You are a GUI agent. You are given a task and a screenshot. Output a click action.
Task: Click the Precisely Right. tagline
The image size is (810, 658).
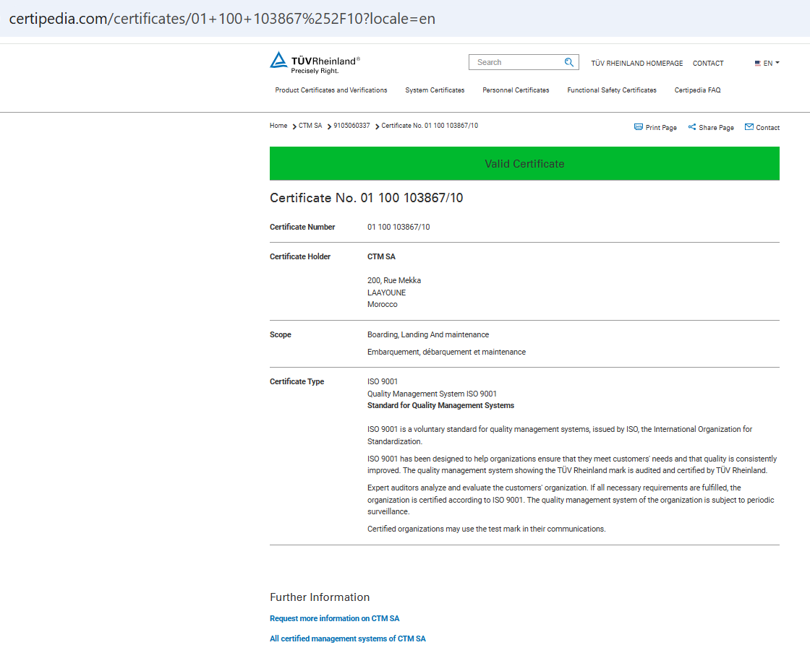point(315,71)
